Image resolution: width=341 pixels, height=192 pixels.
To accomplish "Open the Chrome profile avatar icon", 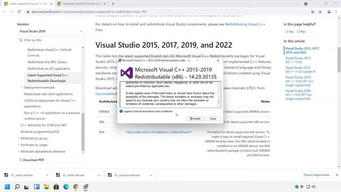I will coord(329,12).
